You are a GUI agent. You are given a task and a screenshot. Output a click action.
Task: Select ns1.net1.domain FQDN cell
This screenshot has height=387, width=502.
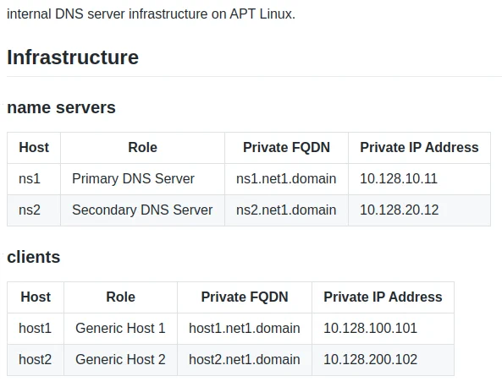(x=286, y=179)
